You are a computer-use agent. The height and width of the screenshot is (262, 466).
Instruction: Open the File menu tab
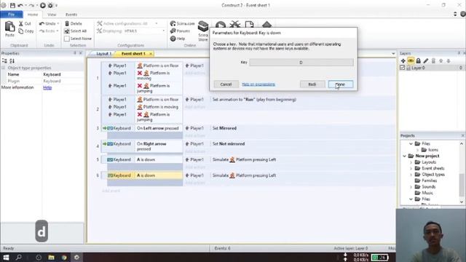(12, 15)
